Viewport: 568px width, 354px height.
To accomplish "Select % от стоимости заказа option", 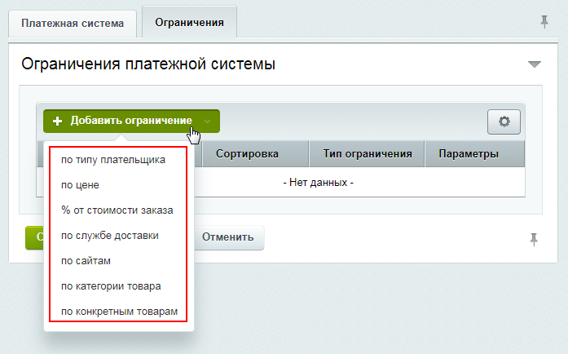I will [x=117, y=210].
